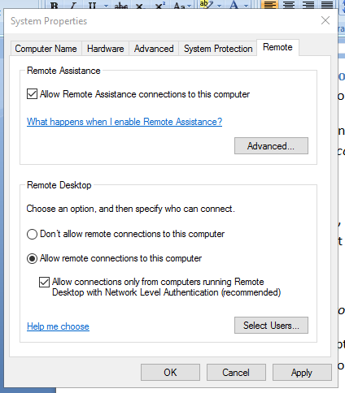
Task: Select Don't allow remote connections option
Action: click(x=32, y=234)
